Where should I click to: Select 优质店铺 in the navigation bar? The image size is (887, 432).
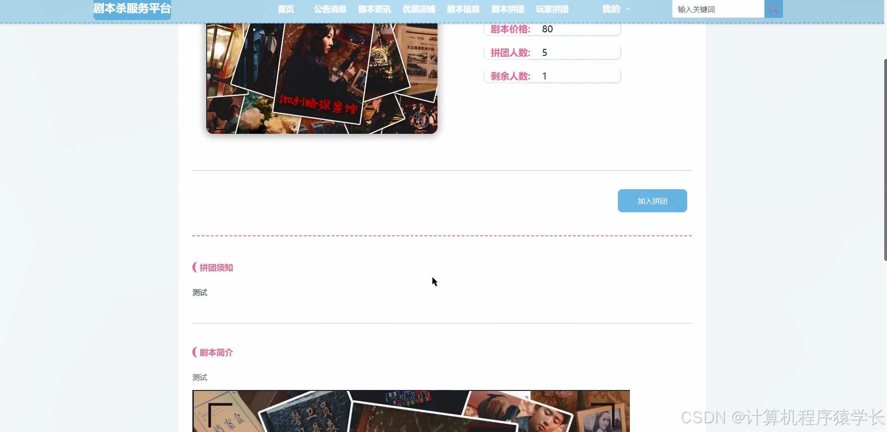coord(419,9)
